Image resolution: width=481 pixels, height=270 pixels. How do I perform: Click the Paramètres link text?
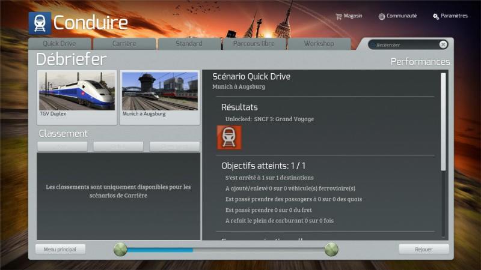[x=454, y=16]
